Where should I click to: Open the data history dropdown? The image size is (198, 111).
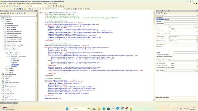pos(197,41)
